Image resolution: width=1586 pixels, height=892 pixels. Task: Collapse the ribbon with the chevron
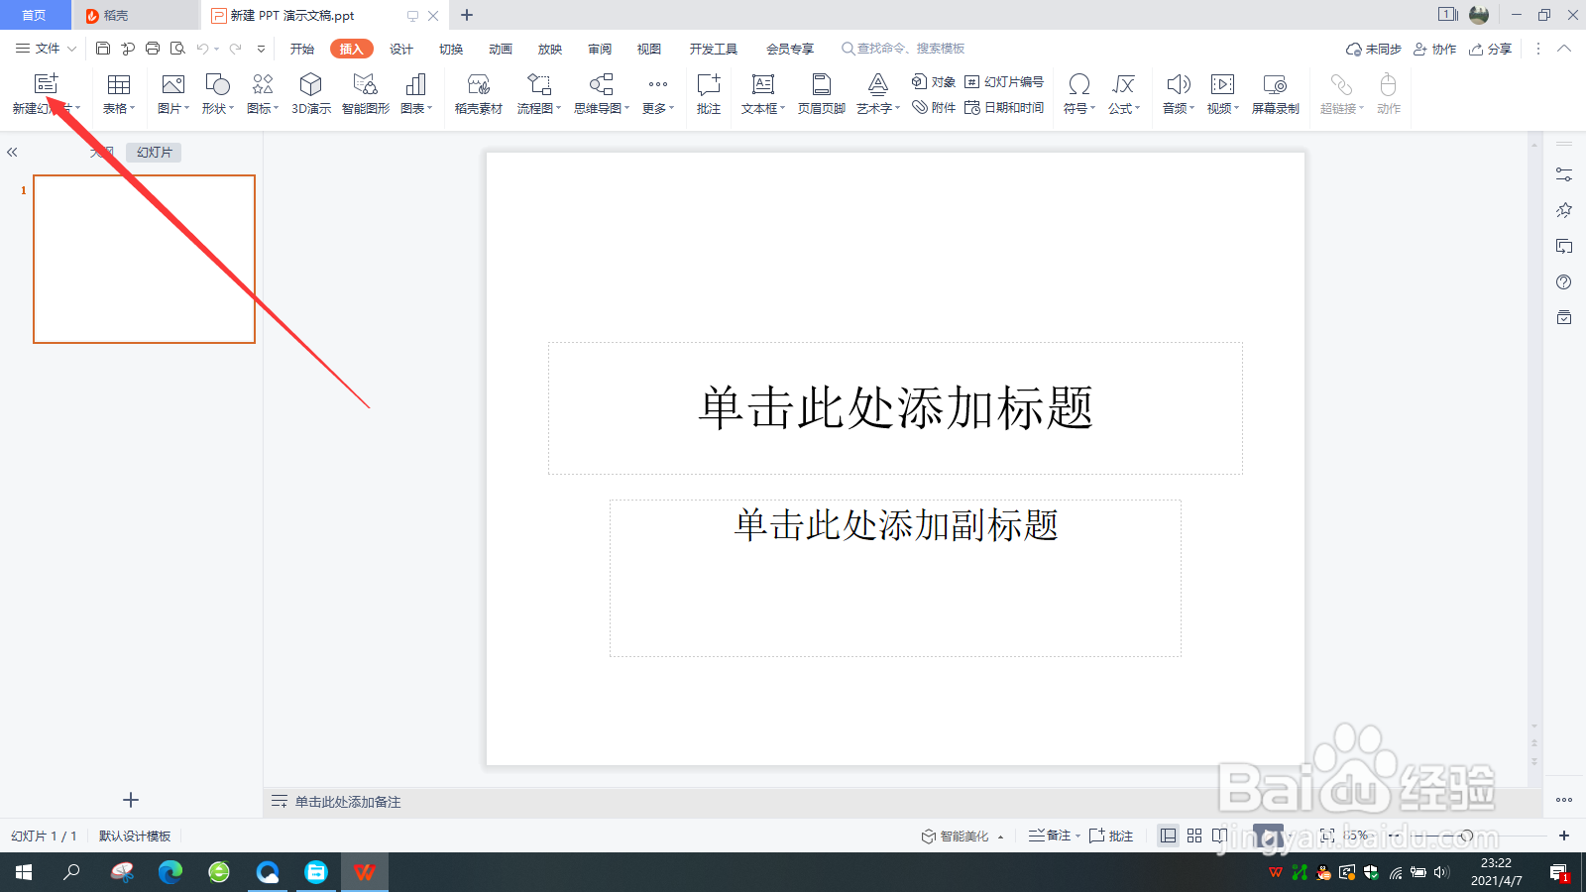[1564, 48]
